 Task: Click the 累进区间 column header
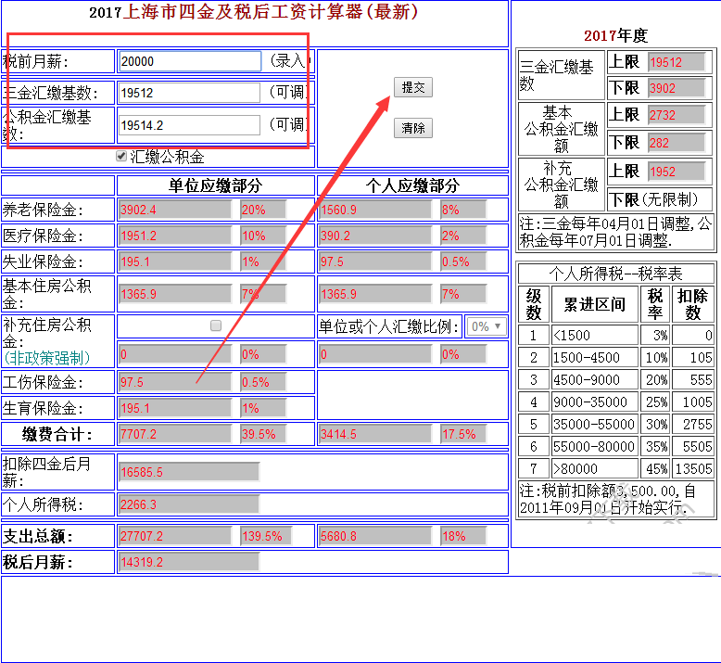[x=595, y=304]
